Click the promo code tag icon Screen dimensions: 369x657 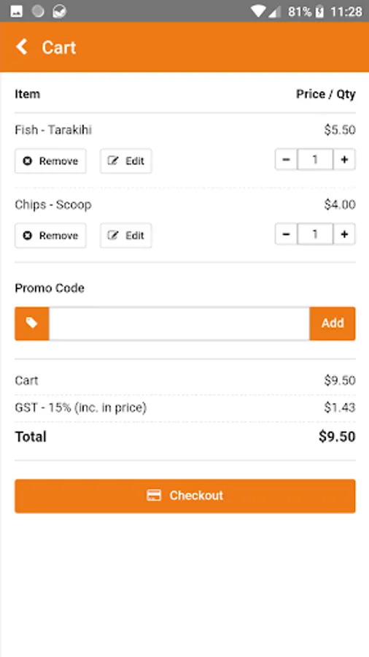point(32,323)
